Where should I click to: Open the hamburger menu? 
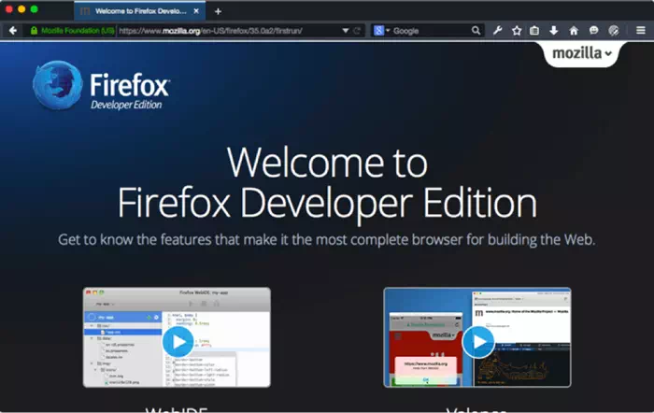[x=641, y=30]
